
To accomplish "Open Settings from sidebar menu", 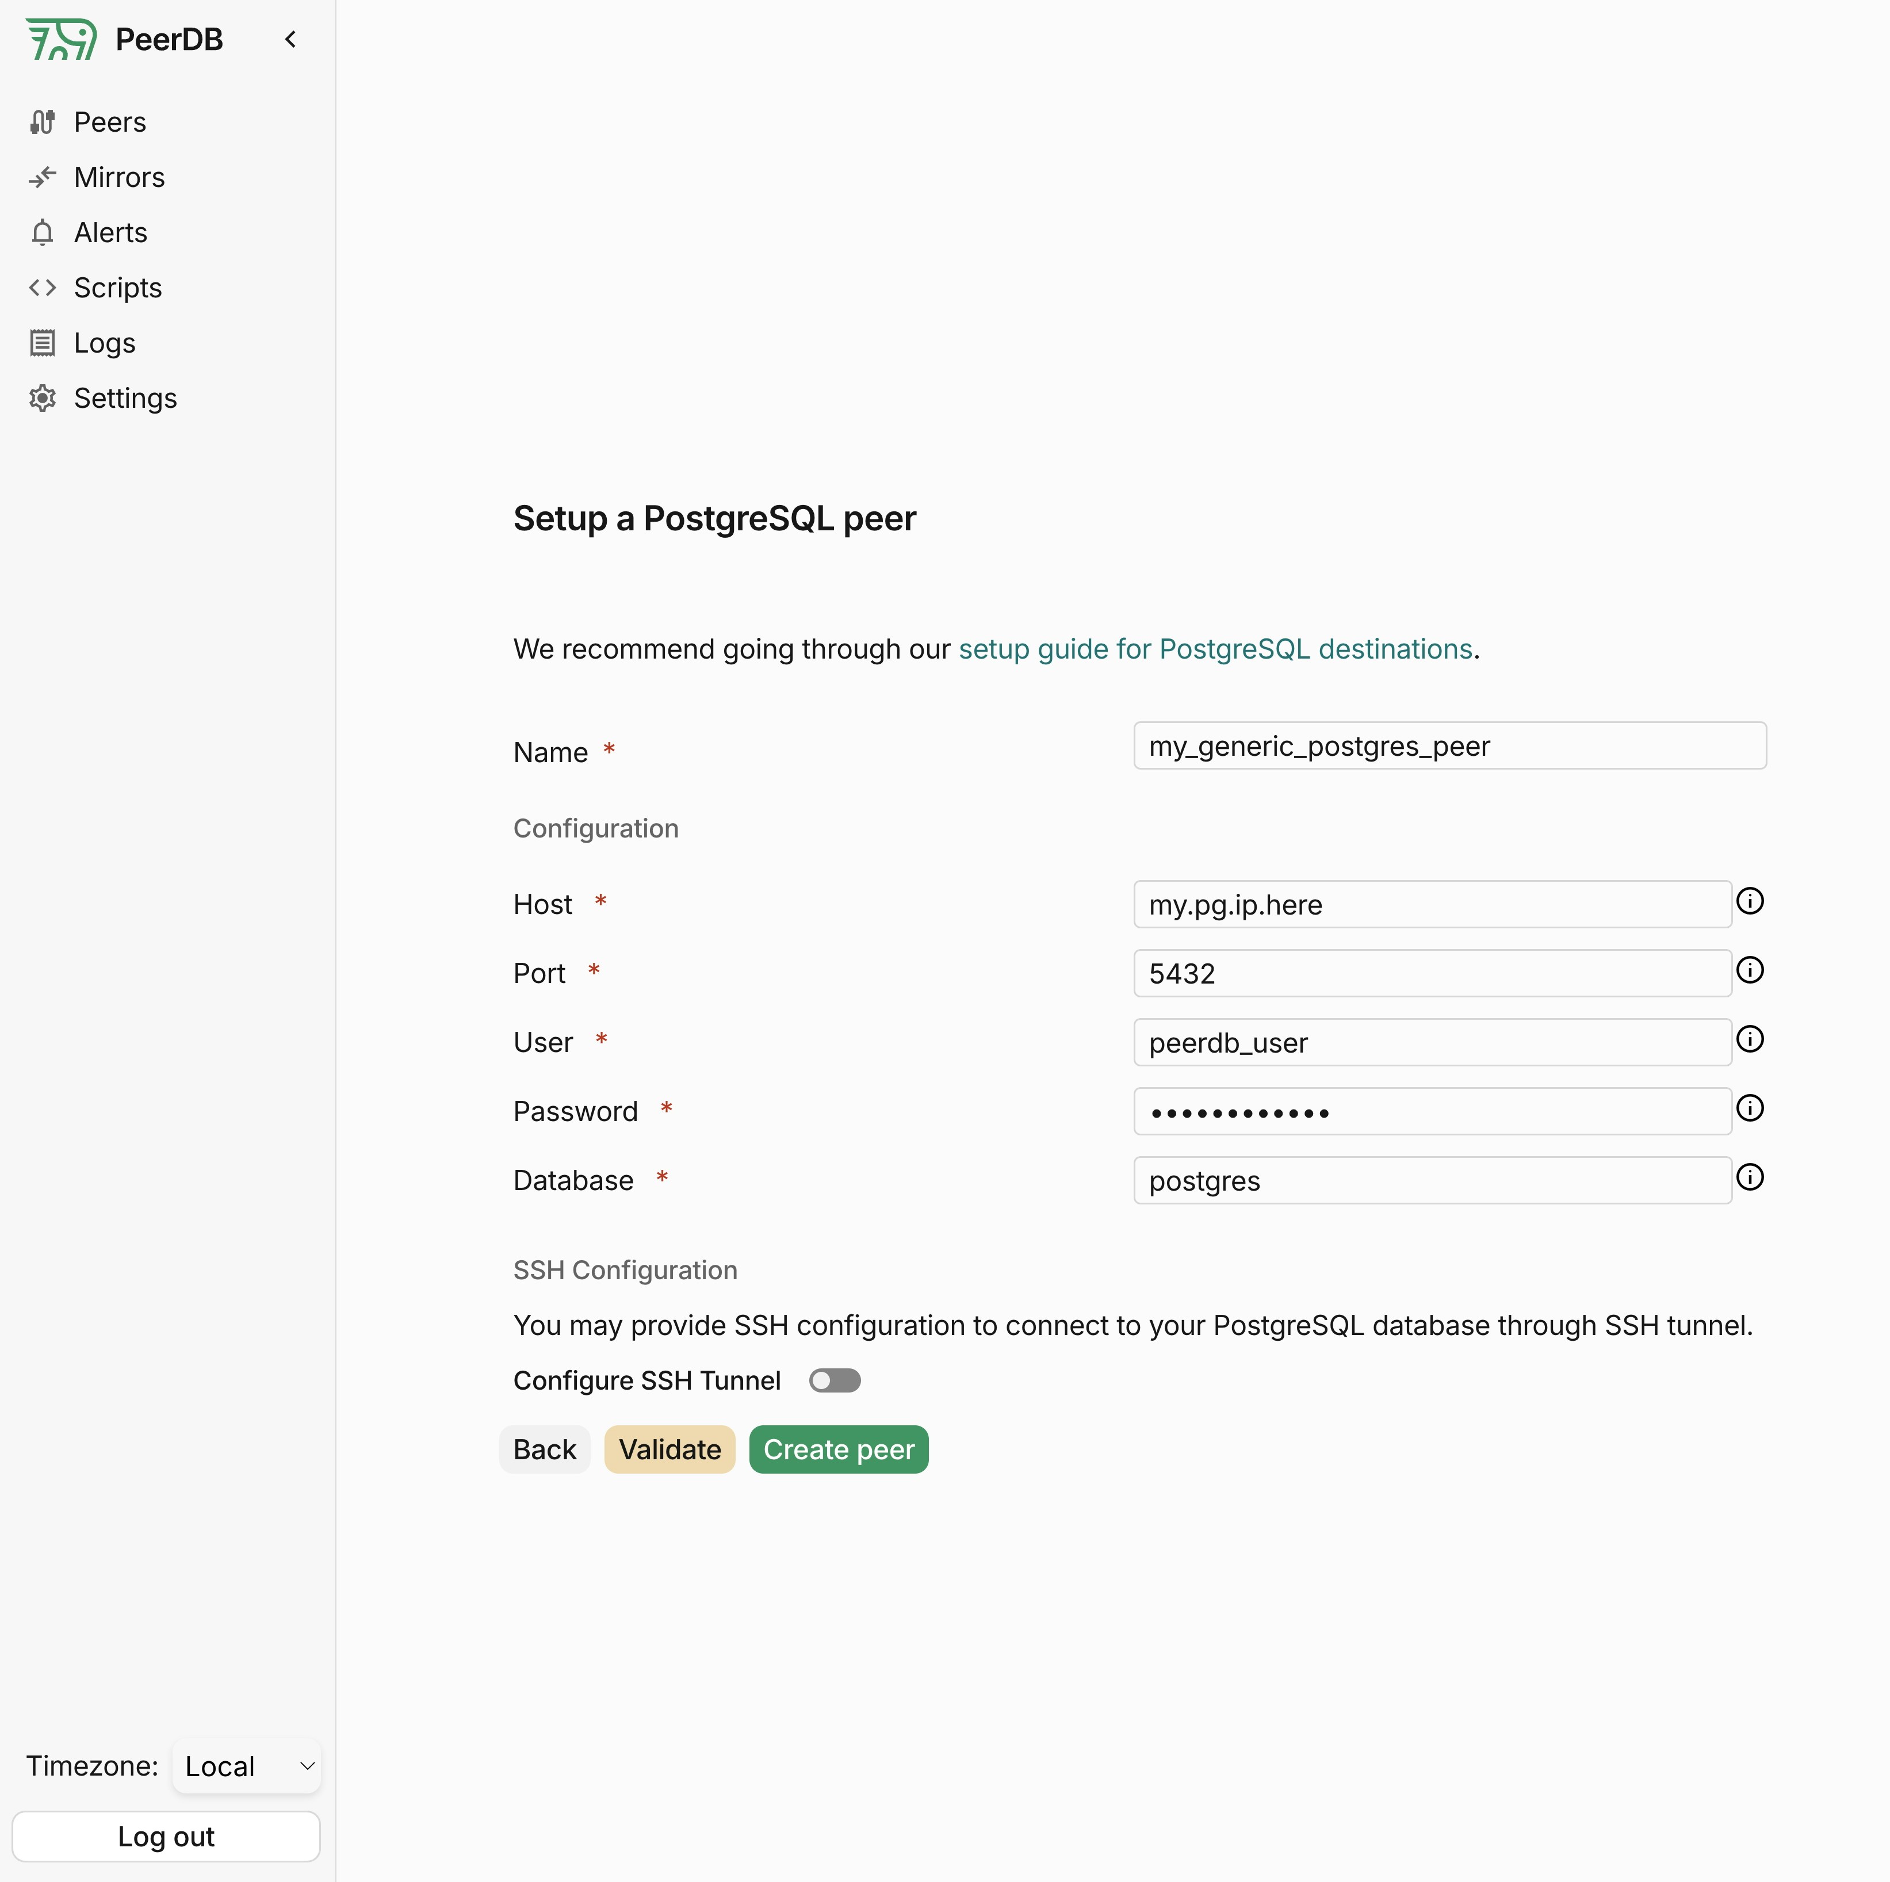I will click(124, 398).
